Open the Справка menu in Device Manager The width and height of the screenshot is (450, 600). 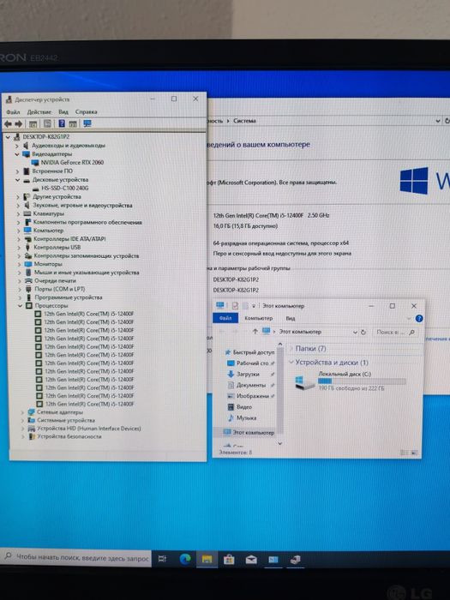[x=86, y=112]
